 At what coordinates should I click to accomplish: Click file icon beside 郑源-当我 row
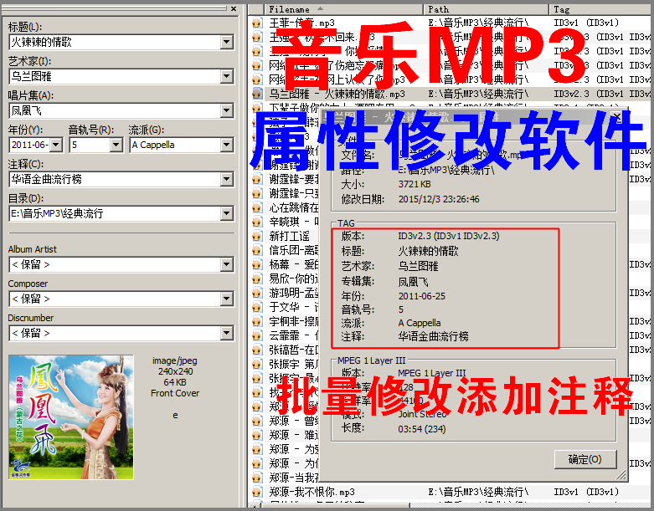(x=257, y=478)
